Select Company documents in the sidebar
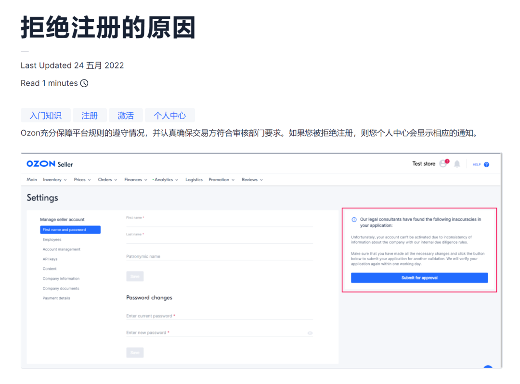The height and width of the screenshot is (384, 520). coord(61,288)
